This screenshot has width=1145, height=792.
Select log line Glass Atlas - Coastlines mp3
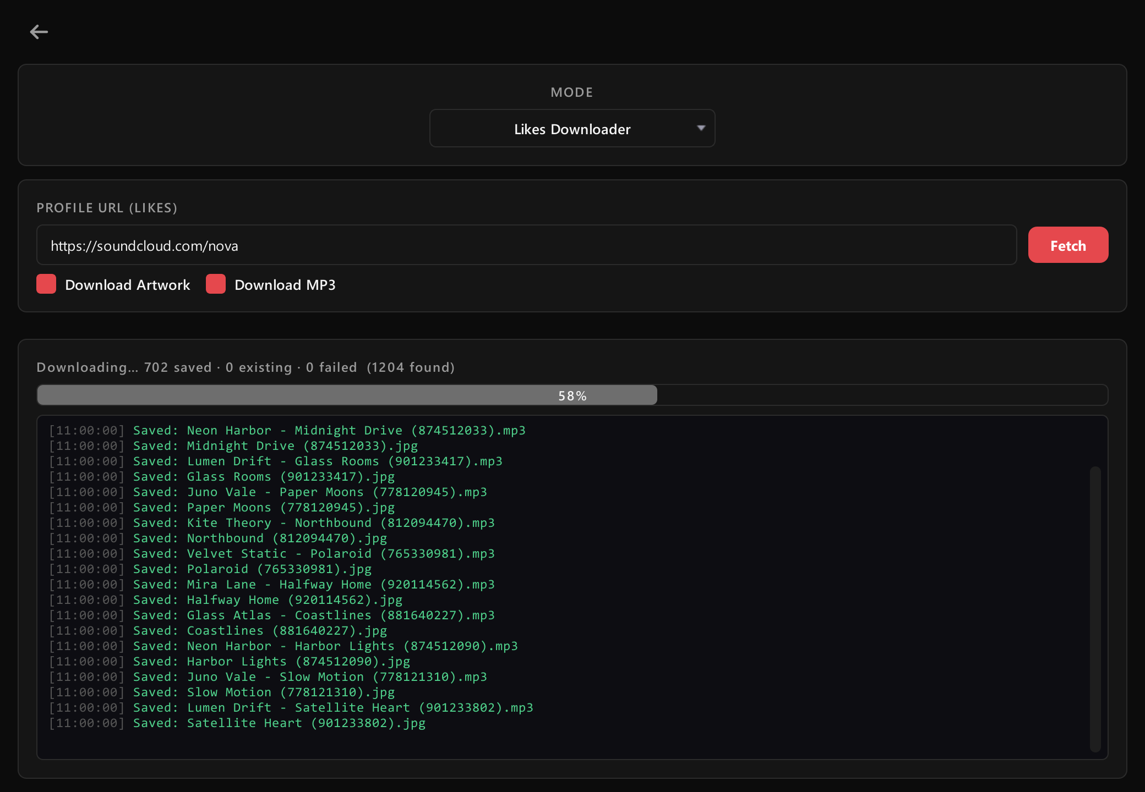(272, 615)
